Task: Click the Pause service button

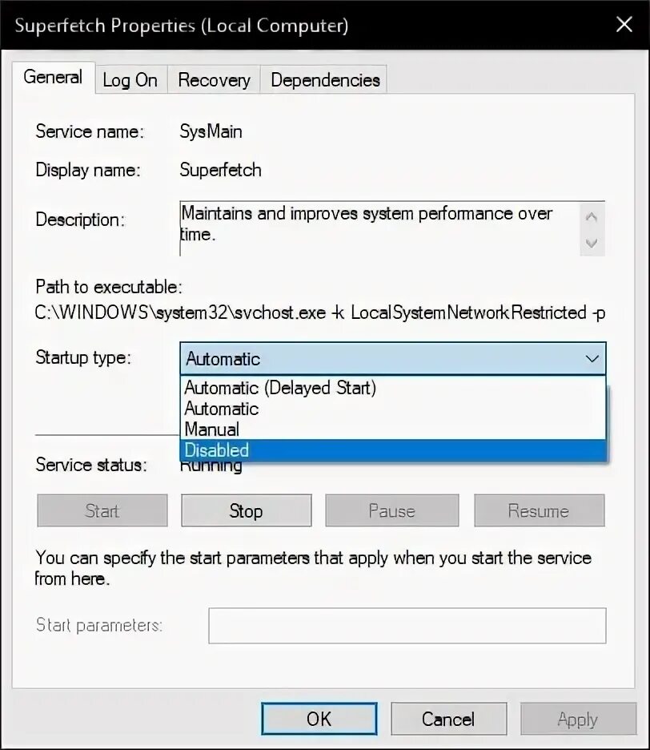Action: [392, 510]
